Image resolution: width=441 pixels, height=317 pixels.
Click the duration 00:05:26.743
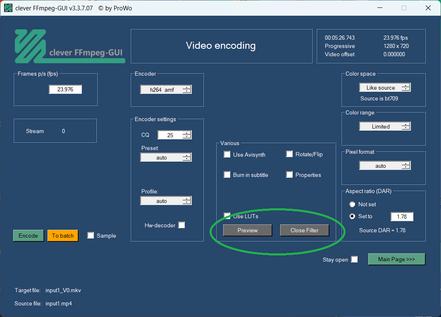point(340,38)
